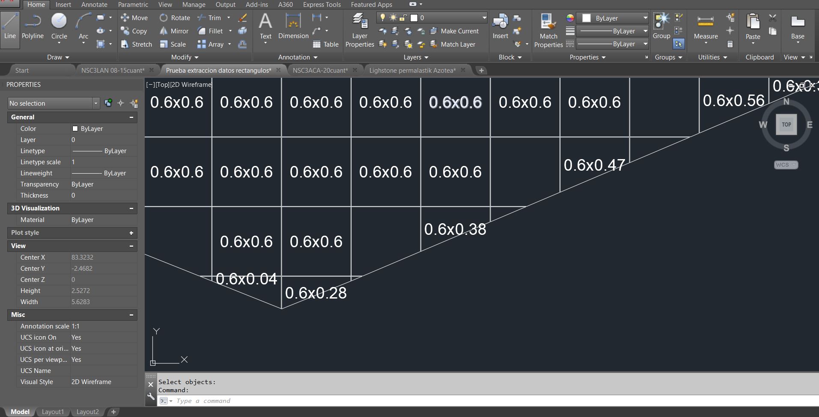Select the Mirror tool
The image size is (819, 417).
tap(173, 31)
